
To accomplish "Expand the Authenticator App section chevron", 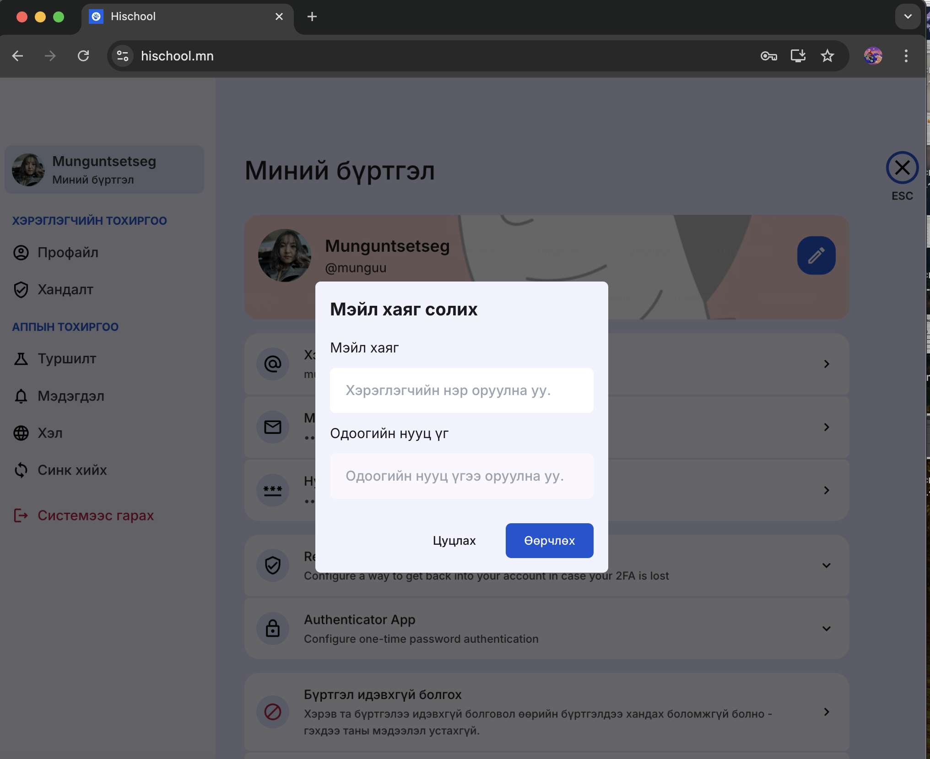I will point(826,629).
